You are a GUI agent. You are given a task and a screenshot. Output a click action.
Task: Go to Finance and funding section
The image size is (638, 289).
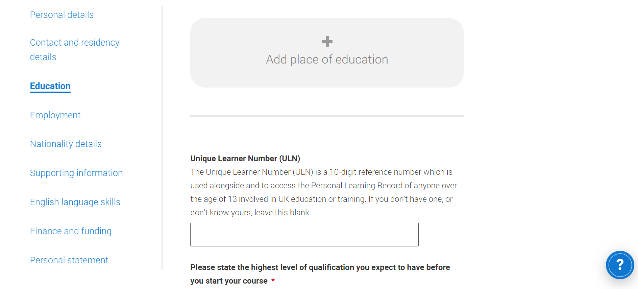(71, 231)
